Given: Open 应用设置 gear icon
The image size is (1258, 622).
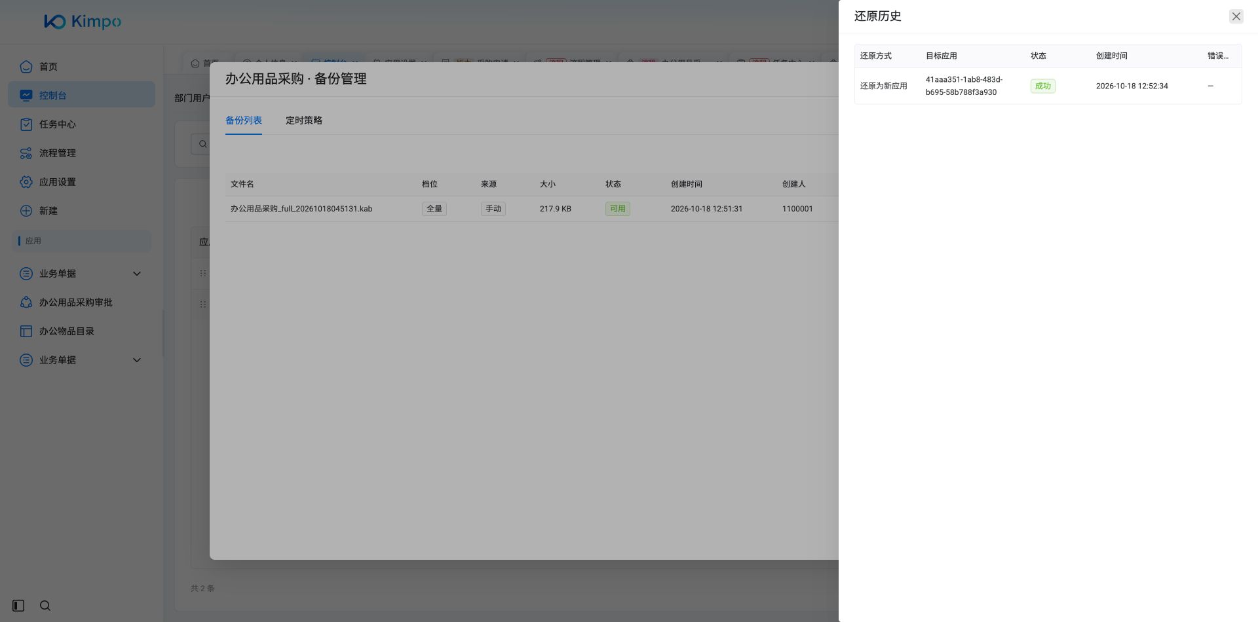Looking at the screenshot, I should (x=26, y=181).
